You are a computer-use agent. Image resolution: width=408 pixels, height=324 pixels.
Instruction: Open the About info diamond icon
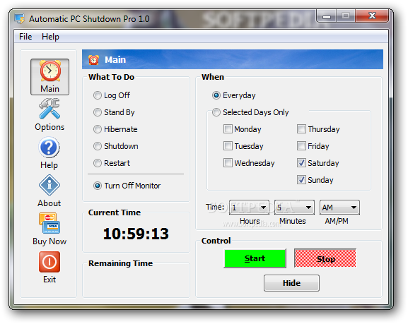49,185
